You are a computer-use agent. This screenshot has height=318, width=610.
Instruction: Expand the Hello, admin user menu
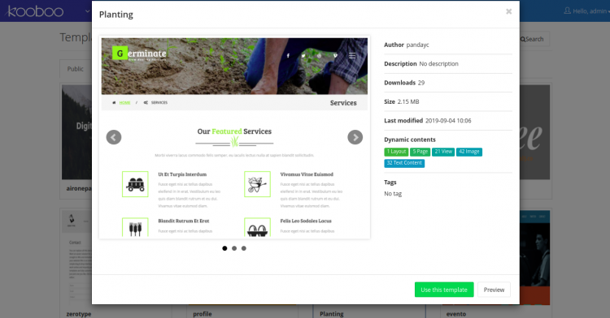[x=586, y=11]
